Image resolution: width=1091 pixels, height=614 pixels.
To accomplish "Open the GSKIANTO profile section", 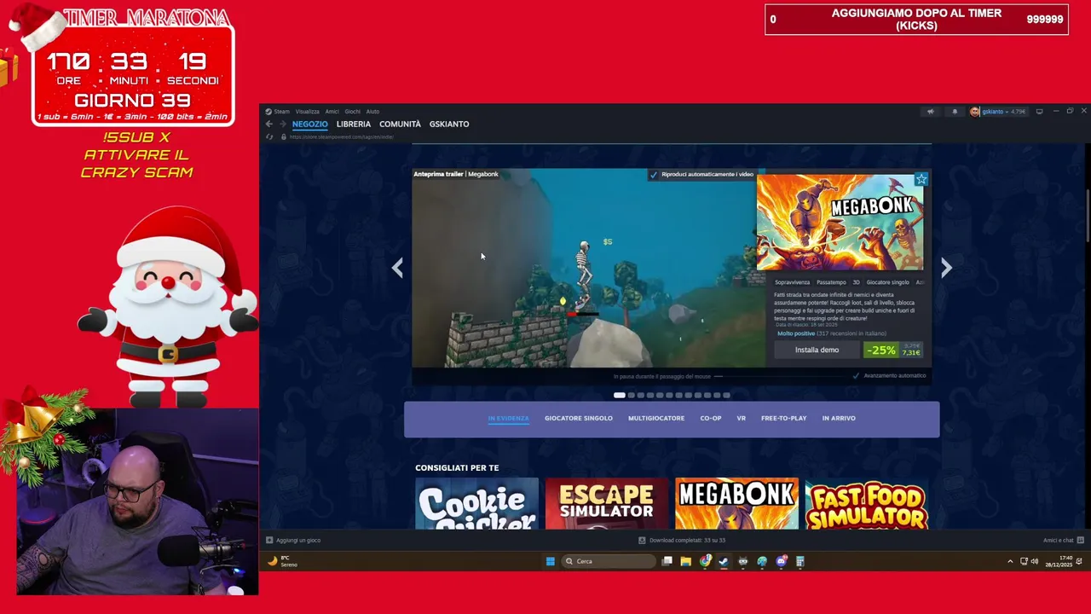I will (449, 125).
